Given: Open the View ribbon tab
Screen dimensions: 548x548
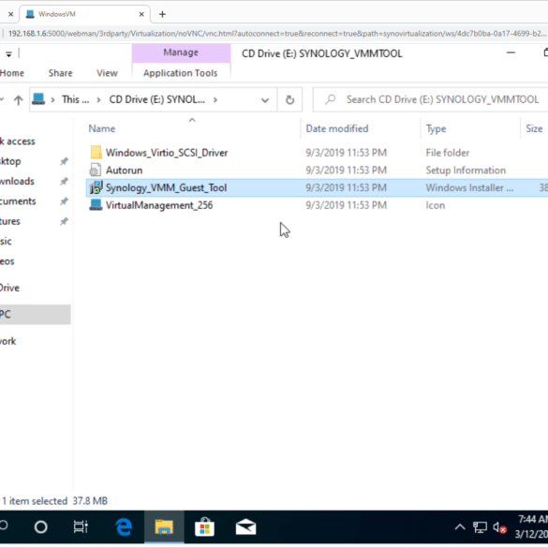Looking at the screenshot, I should [107, 73].
